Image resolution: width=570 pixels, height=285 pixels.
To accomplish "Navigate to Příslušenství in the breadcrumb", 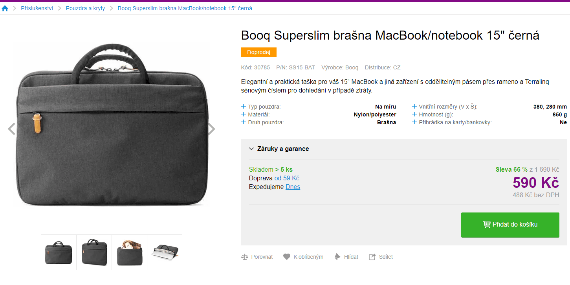I will (x=37, y=8).
